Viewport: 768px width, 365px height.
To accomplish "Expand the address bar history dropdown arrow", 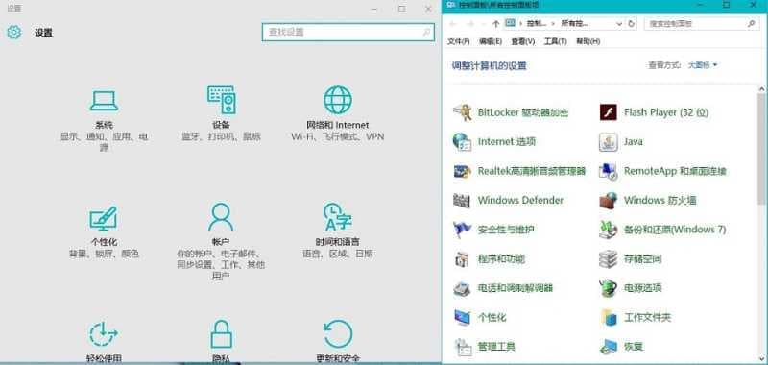I will click(x=618, y=23).
